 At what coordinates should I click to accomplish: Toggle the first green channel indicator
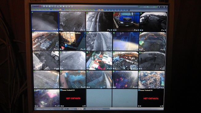coord(33,9)
